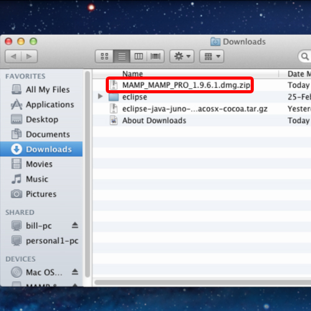
Task: Open Pictures in sidebar
Action: [x=42, y=194]
